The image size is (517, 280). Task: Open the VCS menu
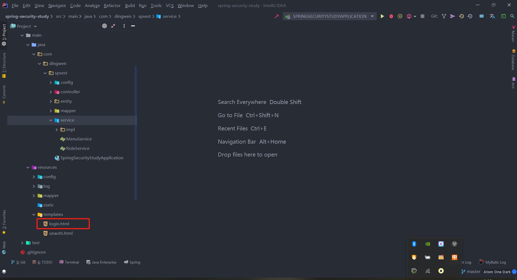(x=170, y=5)
